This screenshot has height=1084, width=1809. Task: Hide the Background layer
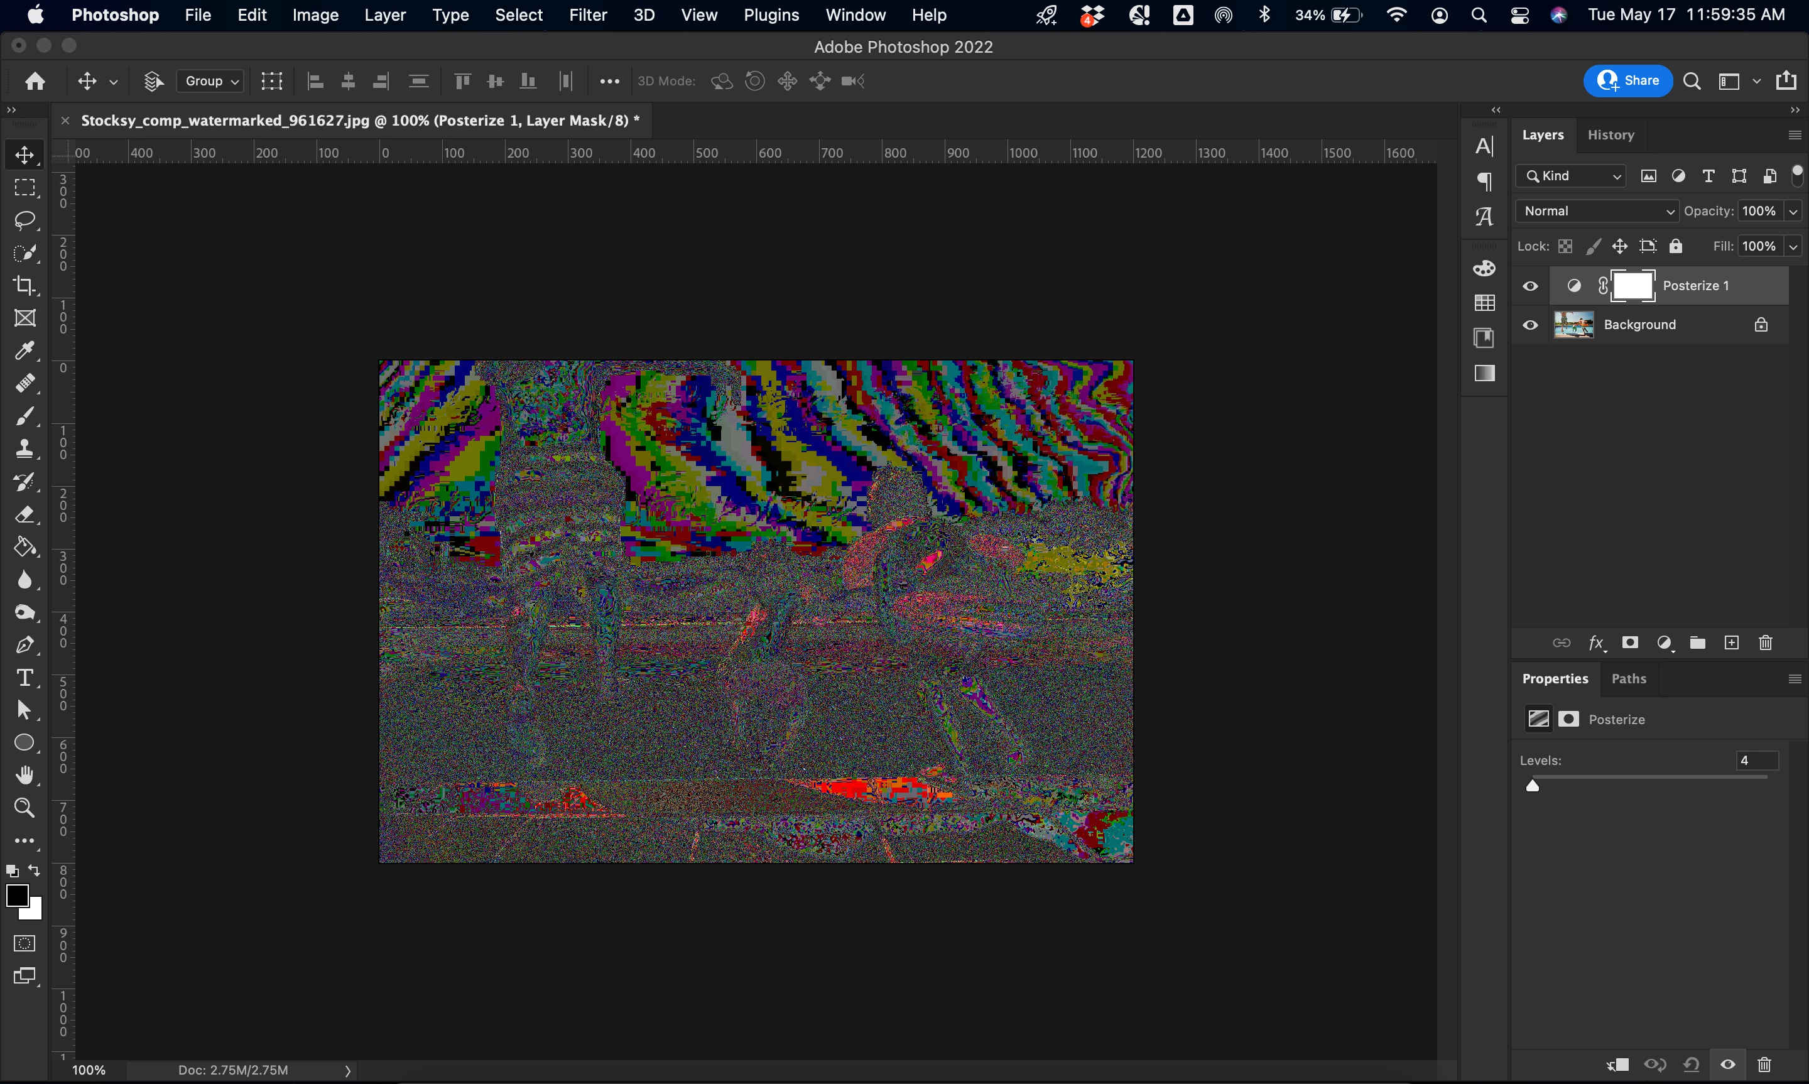1530,325
